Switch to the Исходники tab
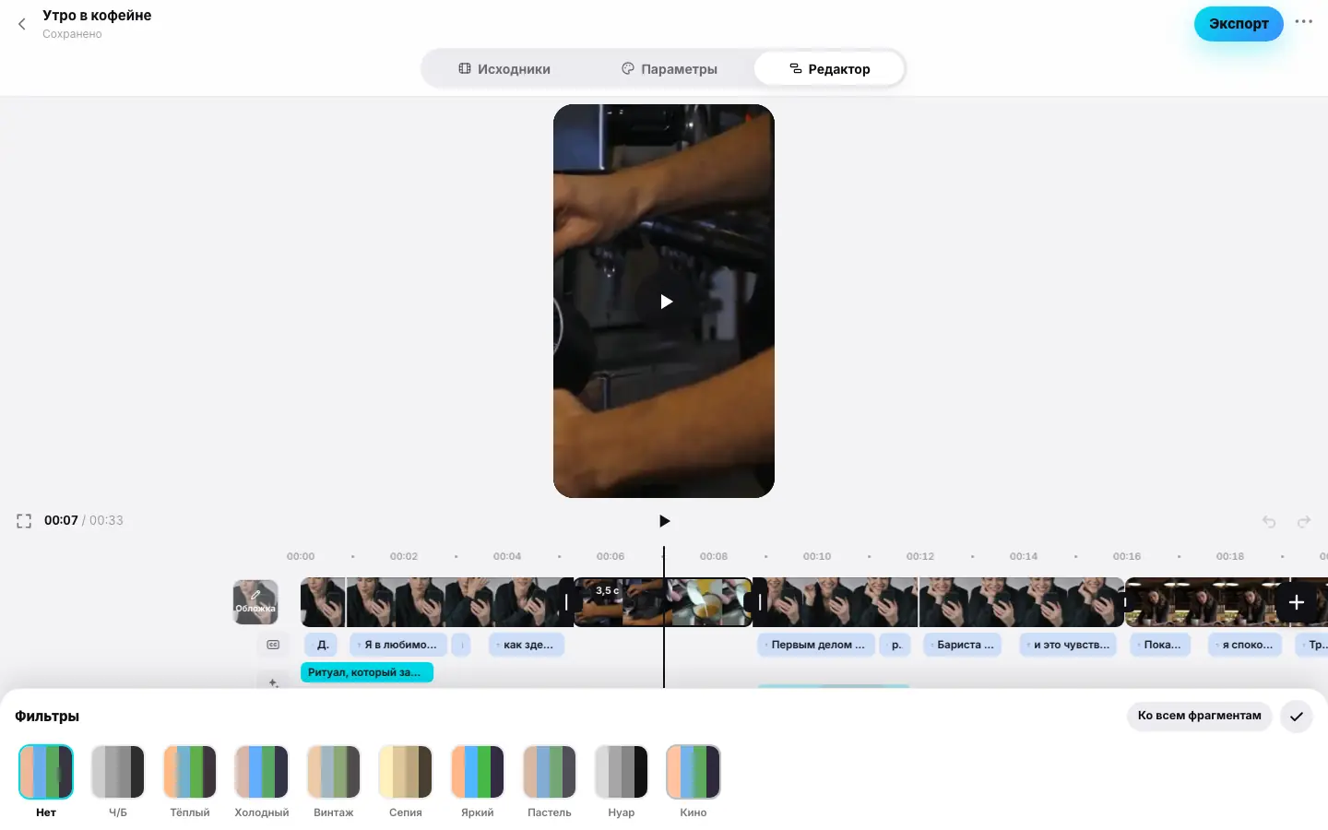 tap(504, 69)
